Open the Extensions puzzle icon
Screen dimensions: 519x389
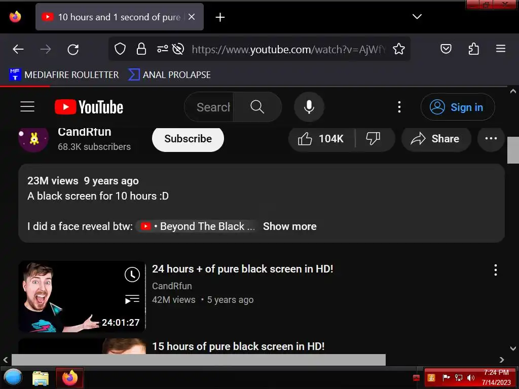pyautogui.click(x=474, y=49)
